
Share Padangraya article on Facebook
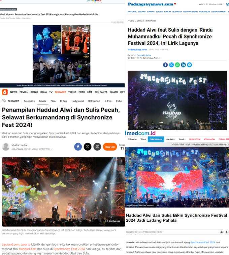pyautogui.click(x=165, y=65)
